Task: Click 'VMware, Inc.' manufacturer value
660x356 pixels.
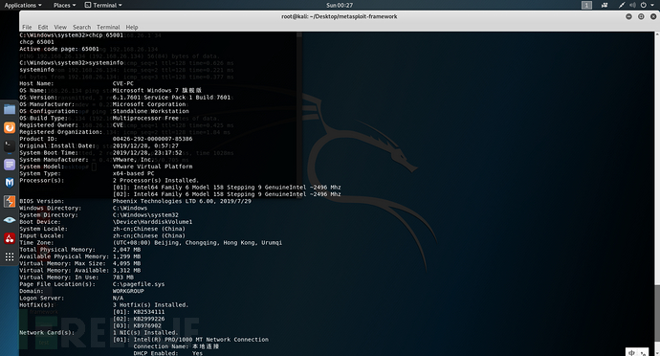Action: 133,160
